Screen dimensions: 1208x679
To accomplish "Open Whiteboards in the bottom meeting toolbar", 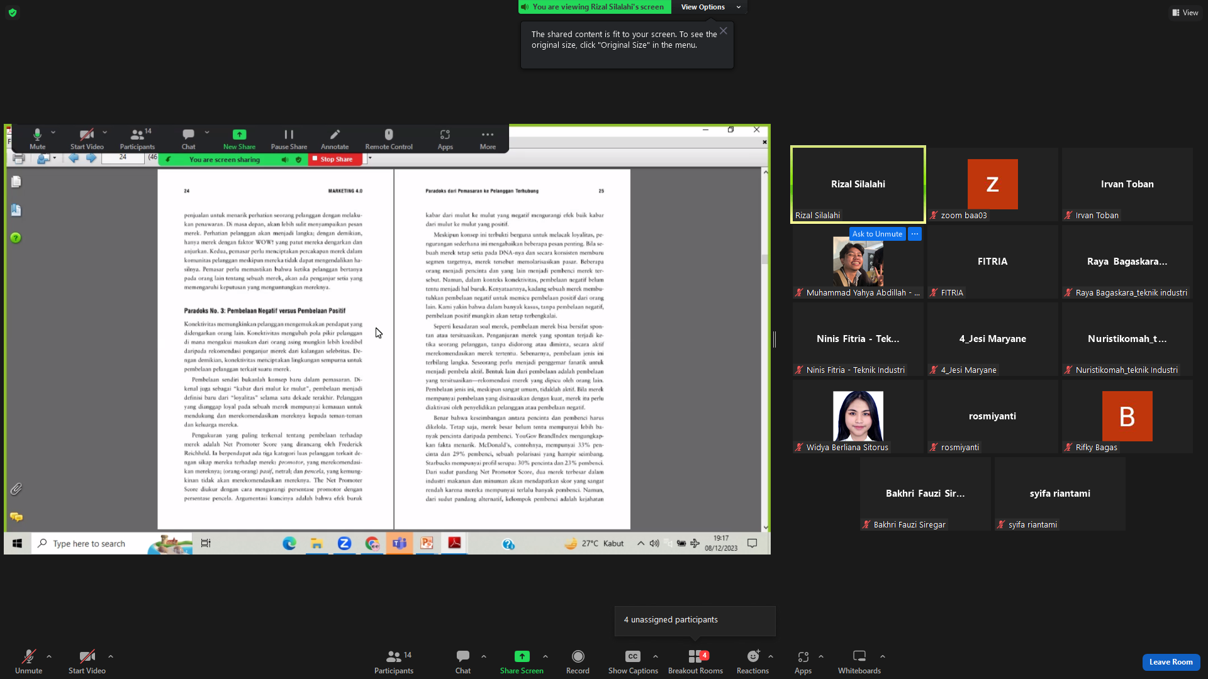I will [859, 662].
